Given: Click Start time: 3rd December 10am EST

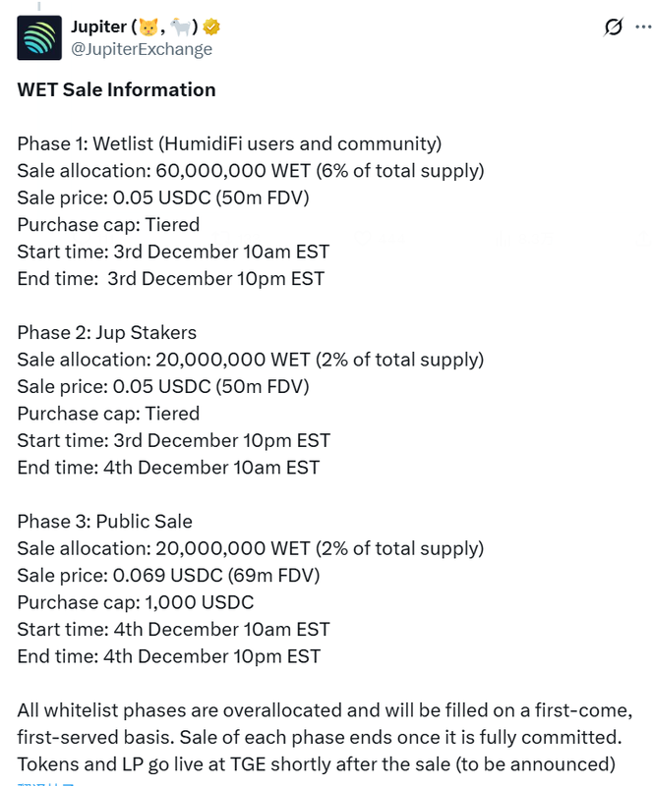Looking at the screenshot, I should [173, 251].
